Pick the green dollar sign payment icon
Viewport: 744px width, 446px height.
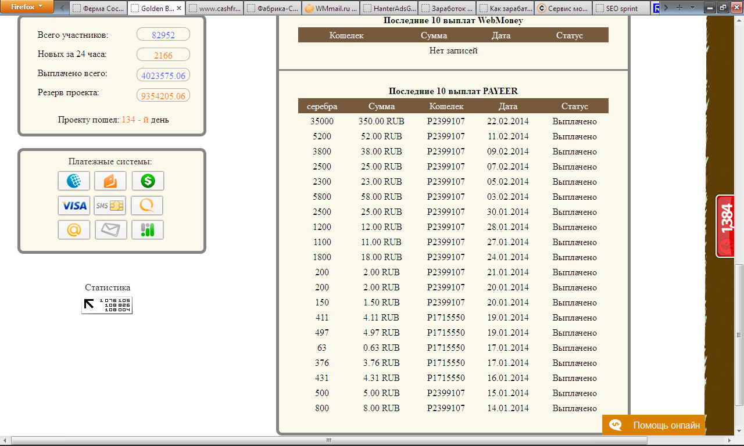click(x=148, y=181)
